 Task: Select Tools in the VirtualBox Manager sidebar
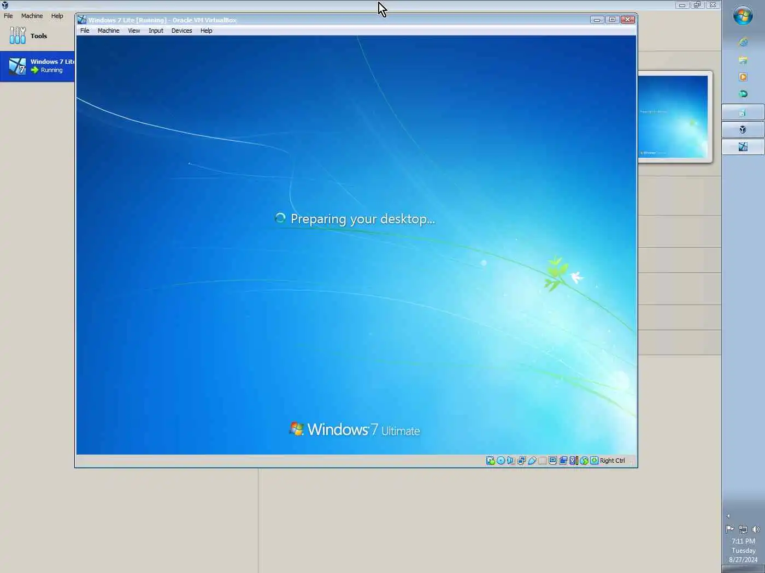(x=37, y=35)
